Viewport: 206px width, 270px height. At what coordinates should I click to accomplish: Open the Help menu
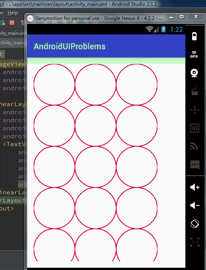point(13,13)
